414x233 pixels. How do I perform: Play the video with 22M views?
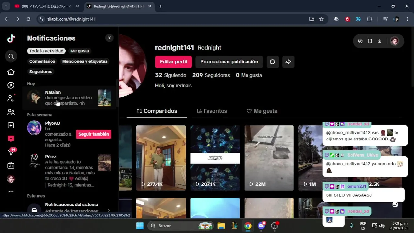pos(269,158)
